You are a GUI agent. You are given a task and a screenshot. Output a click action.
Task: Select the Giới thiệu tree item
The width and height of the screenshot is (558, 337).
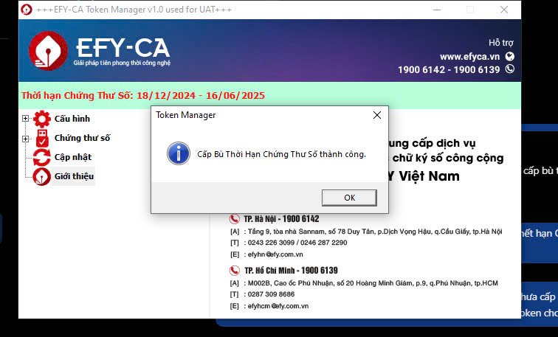coord(74,176)
